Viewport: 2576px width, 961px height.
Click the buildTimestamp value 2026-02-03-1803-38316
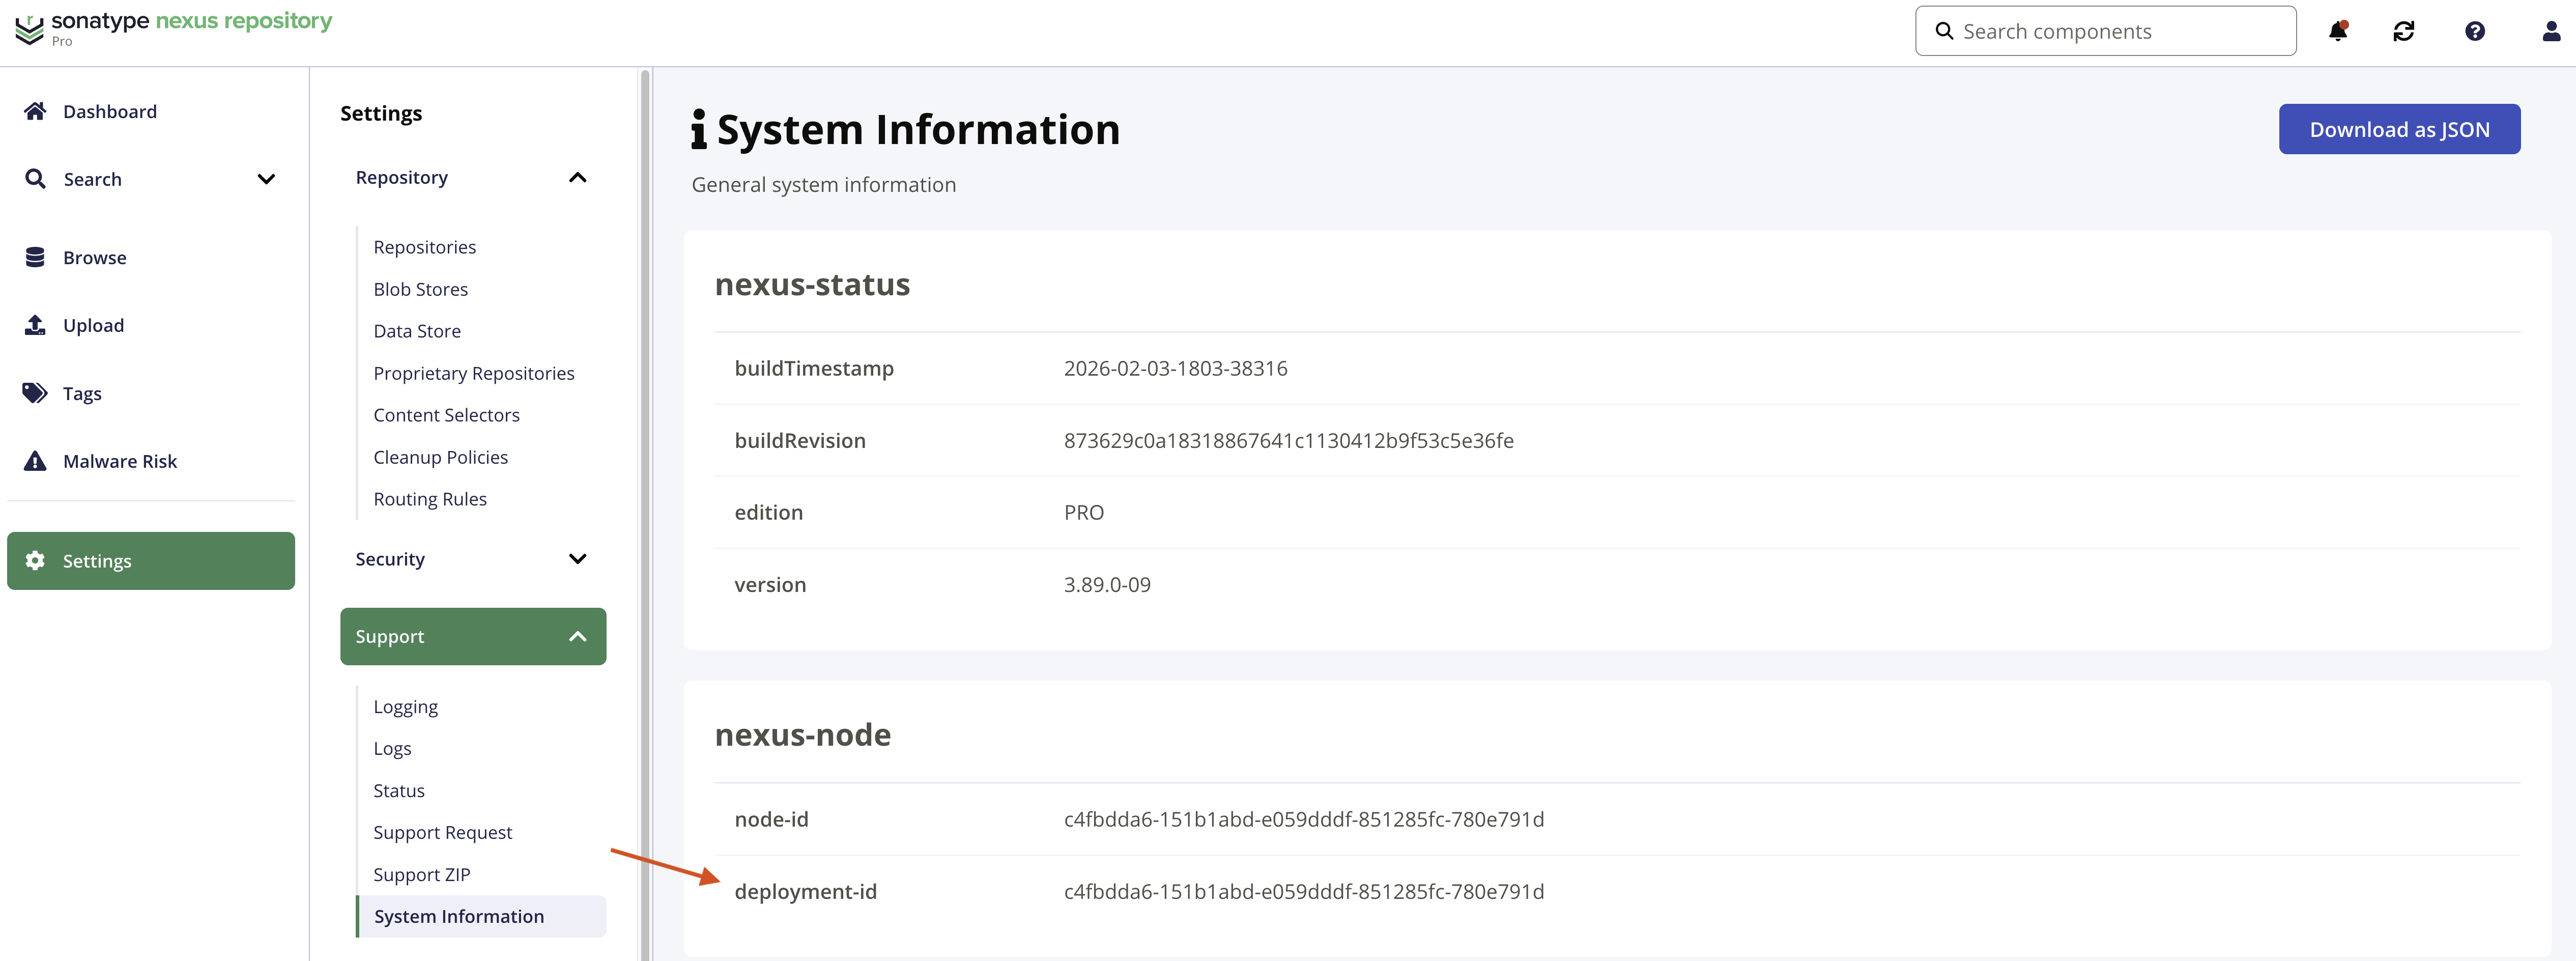1176,368
